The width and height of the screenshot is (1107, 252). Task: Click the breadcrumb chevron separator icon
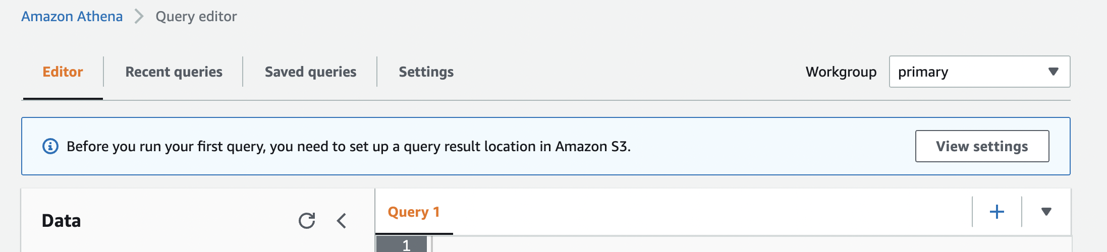pyautogui.click(x=139, y=17)
